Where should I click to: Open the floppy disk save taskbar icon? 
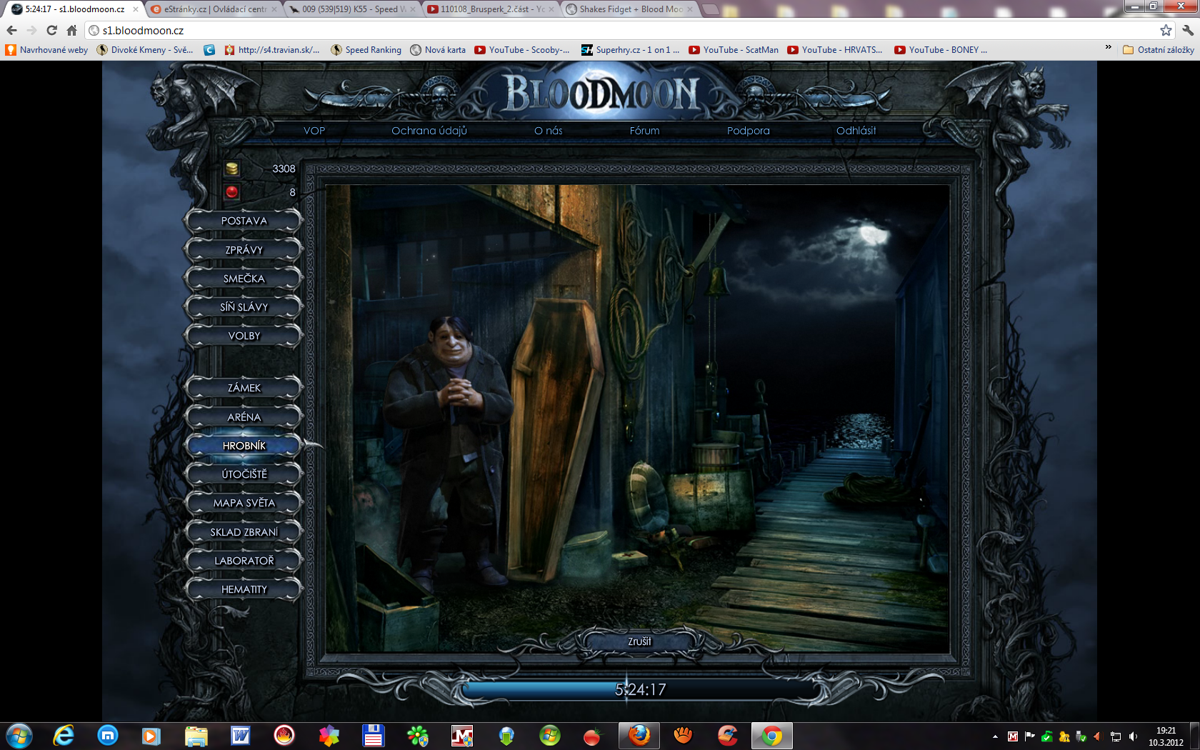point(373,736)
